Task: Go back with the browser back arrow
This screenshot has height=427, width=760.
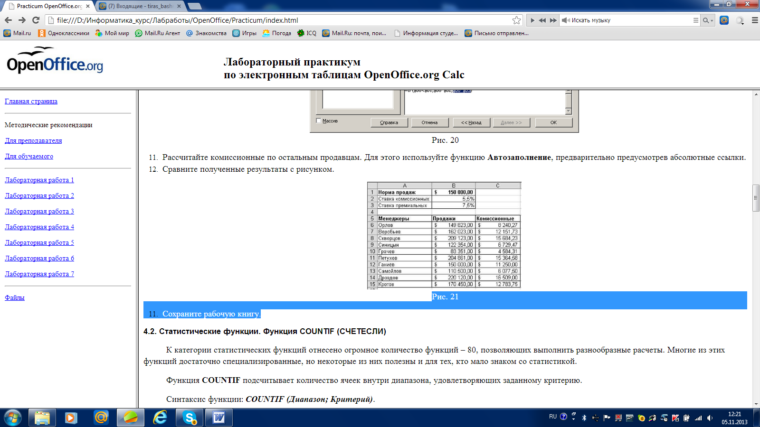Action: pyautogui.click(x=8, y=20)
